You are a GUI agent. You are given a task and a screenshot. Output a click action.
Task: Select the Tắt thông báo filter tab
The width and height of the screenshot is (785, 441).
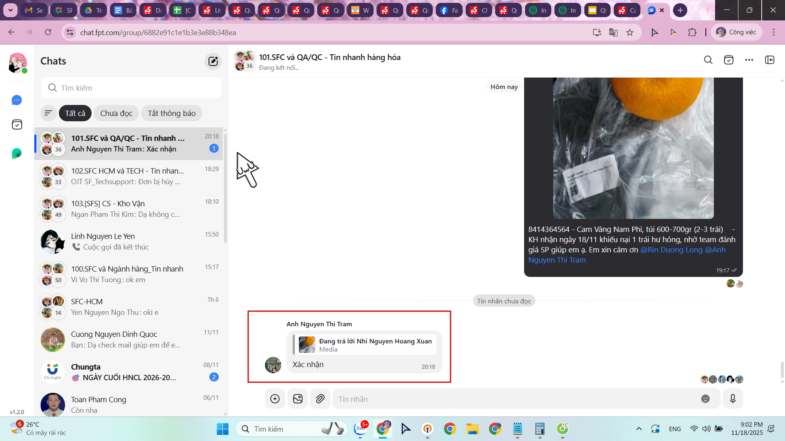[172, 114]
